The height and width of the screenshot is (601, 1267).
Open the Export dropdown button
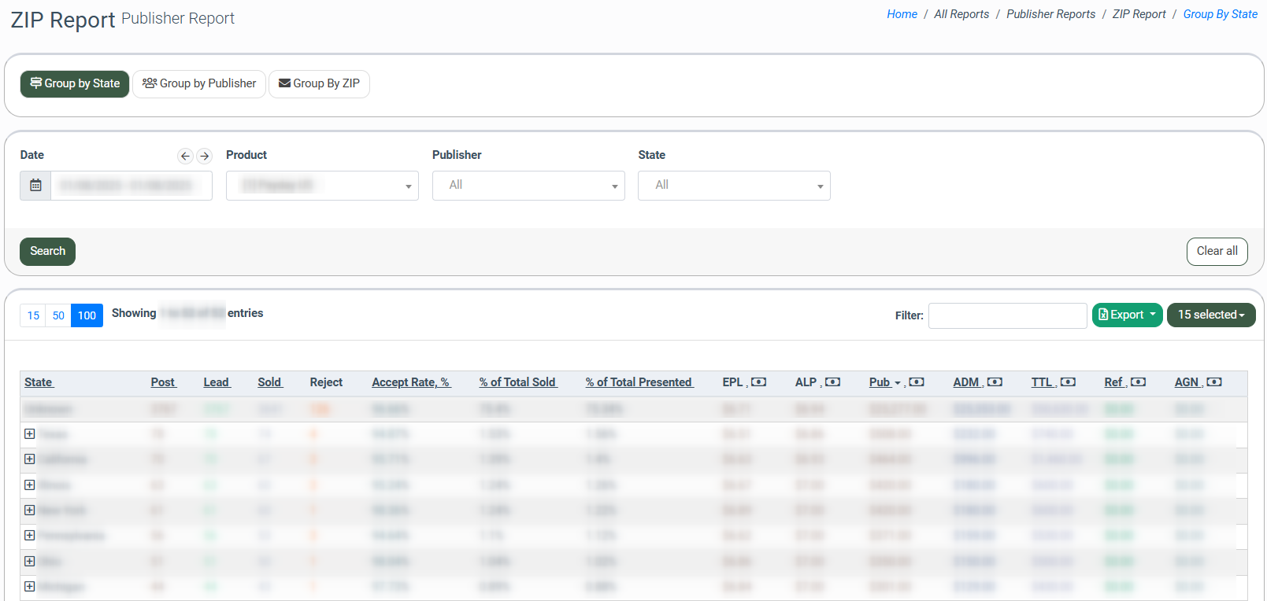coord(1127,315)
